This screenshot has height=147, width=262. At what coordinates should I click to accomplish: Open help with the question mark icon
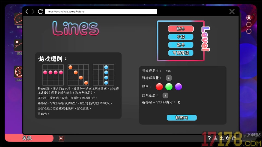[x=209, y=138]
